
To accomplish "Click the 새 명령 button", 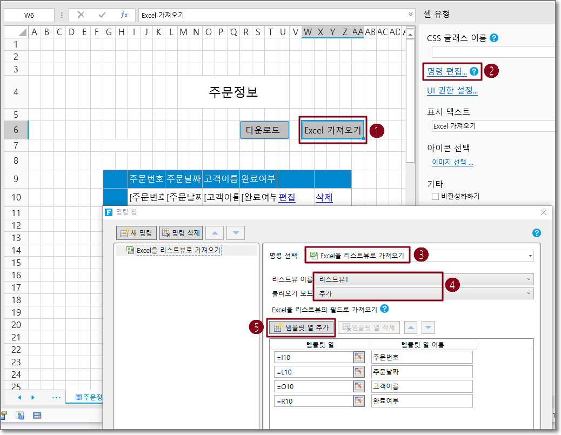I will click(x=136, y=233).
